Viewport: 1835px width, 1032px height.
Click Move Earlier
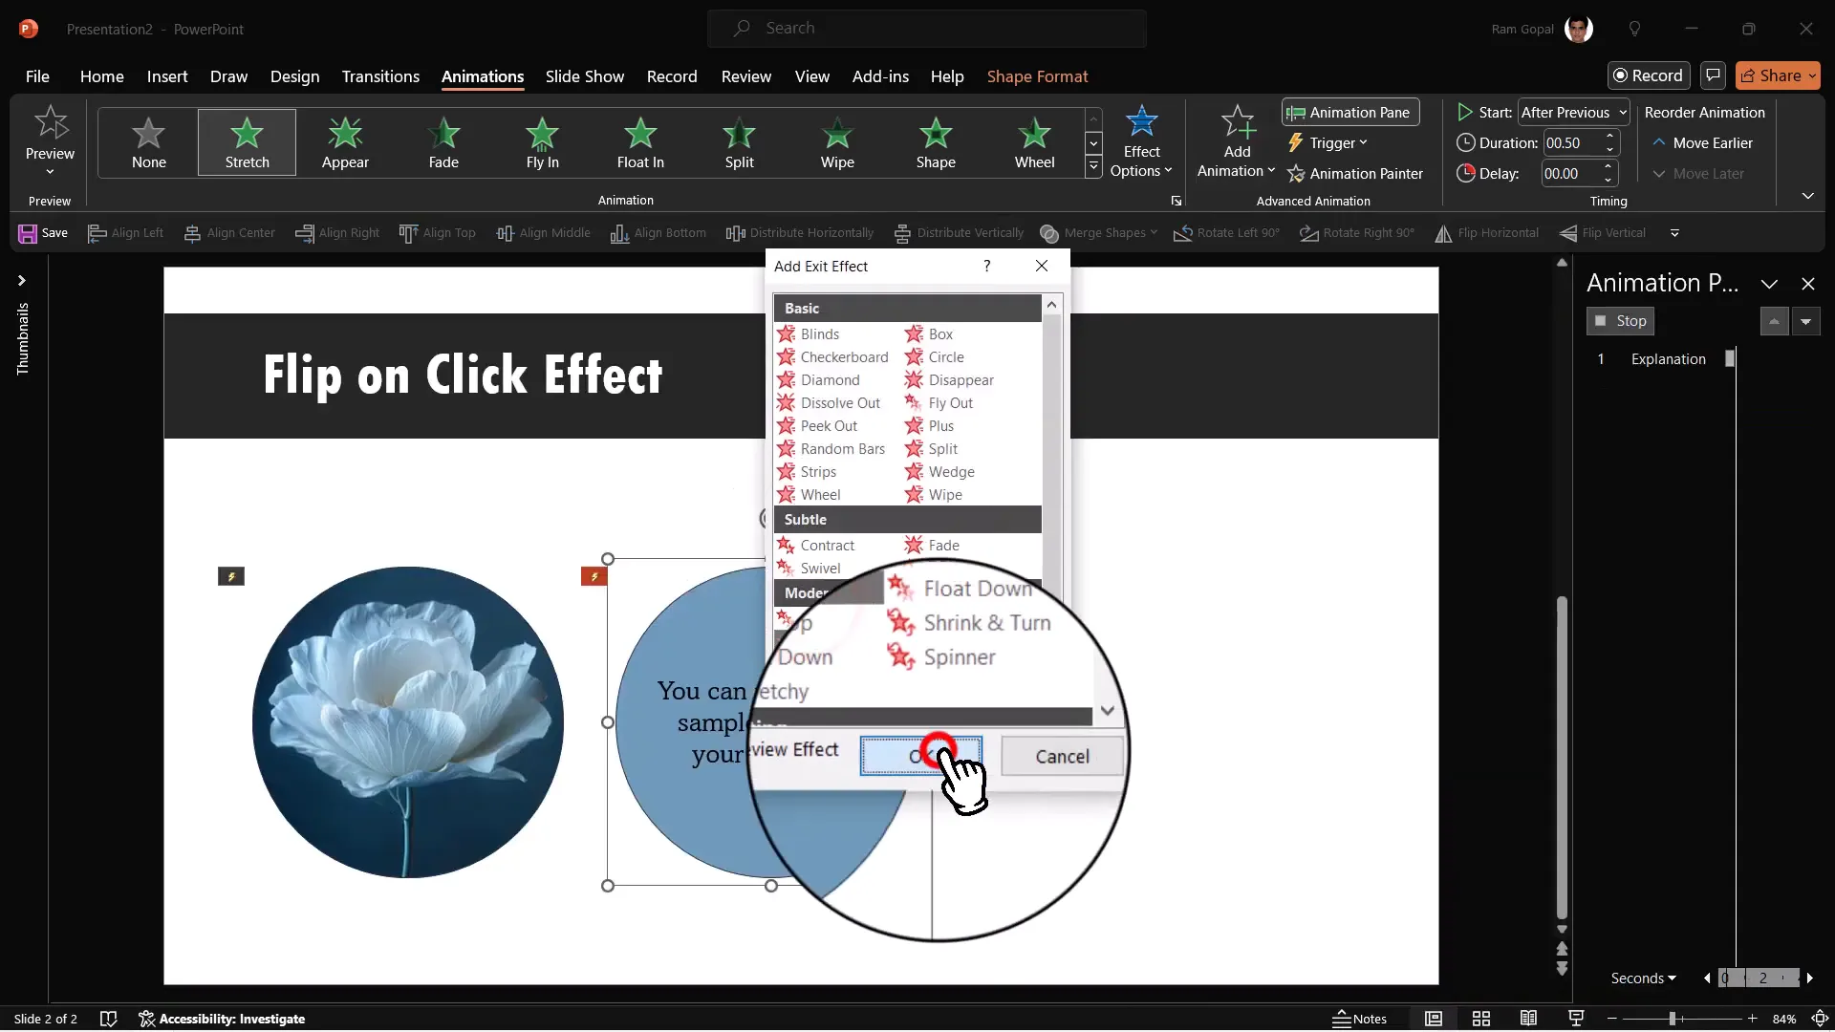click(x=1702, y=143)
